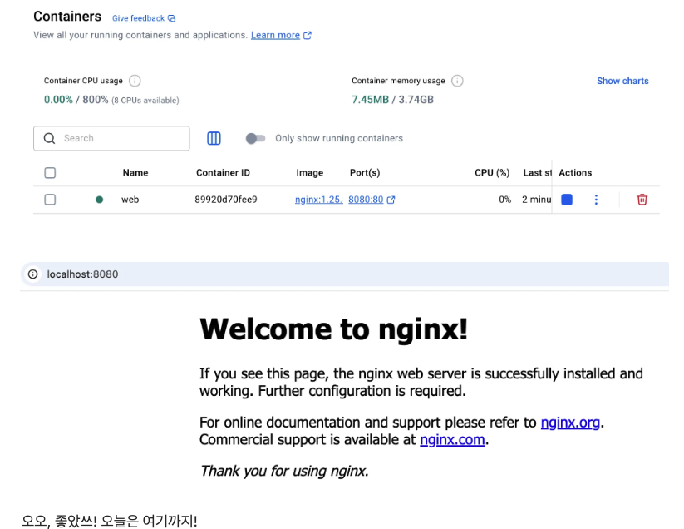This screenshot has height=529, width=684.
Task: Click Show charts
Action: point(622,81)
